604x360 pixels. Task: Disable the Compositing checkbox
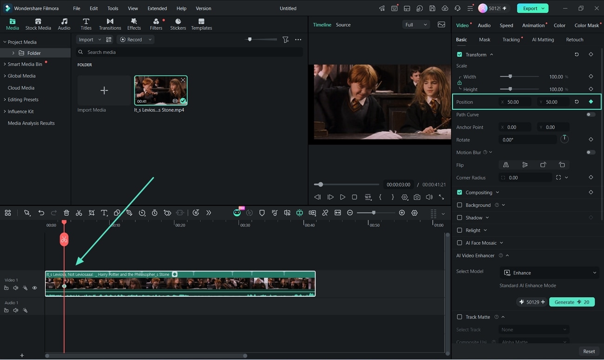460,192
